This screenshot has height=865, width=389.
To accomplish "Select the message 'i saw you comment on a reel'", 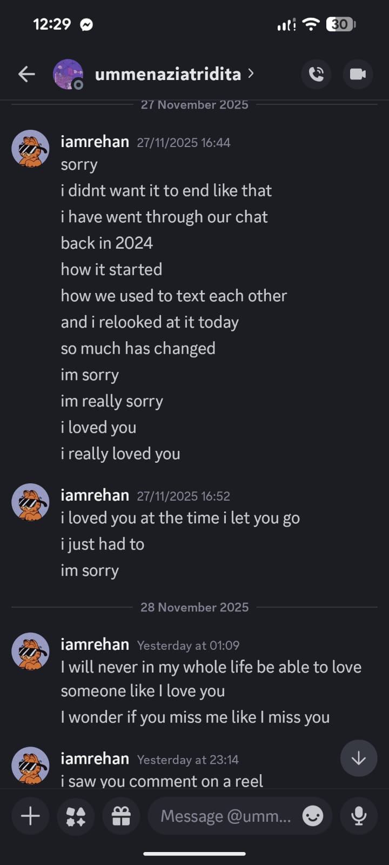I will tap(162, 781).
